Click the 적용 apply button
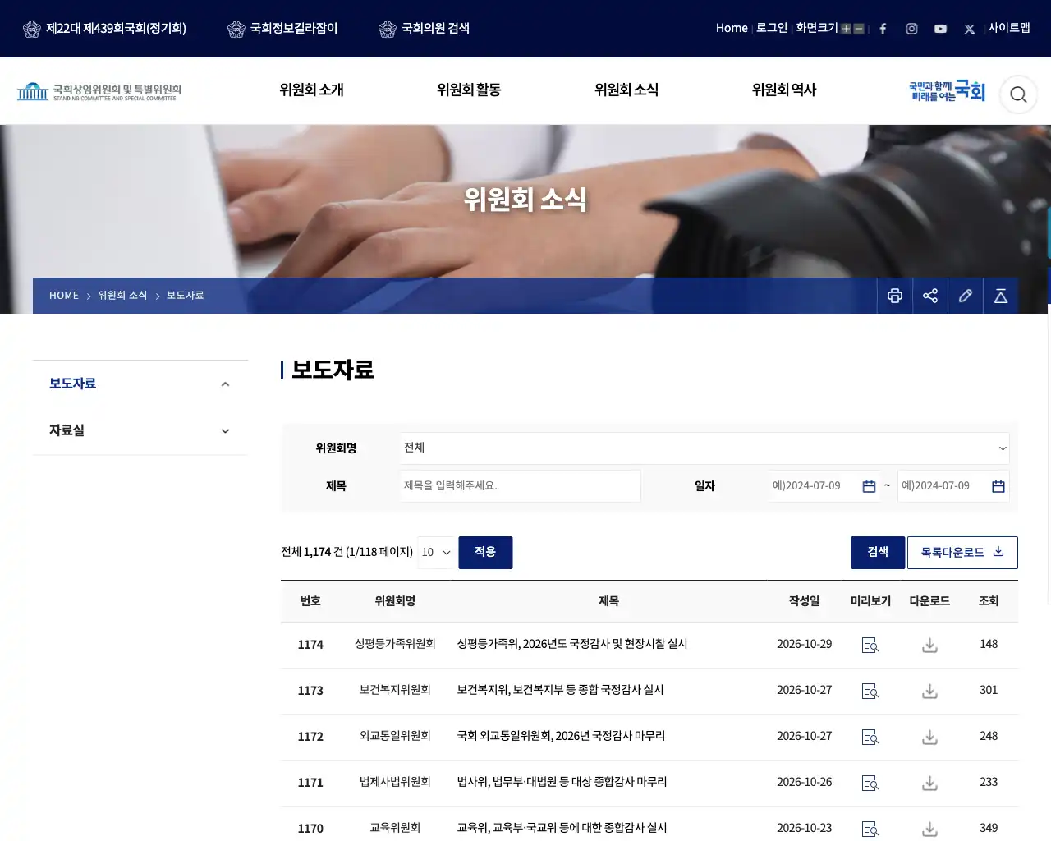The height and width of the screenshot is (841, 1051). [x=485, y=553]
